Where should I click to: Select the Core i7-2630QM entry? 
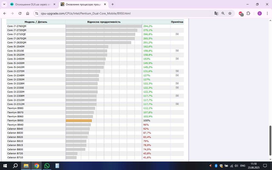point(17,42)
